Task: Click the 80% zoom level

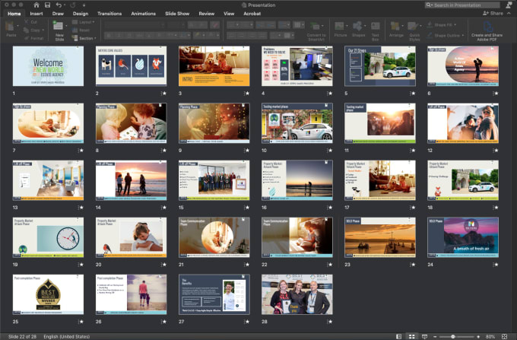Action: coord(490,337)
